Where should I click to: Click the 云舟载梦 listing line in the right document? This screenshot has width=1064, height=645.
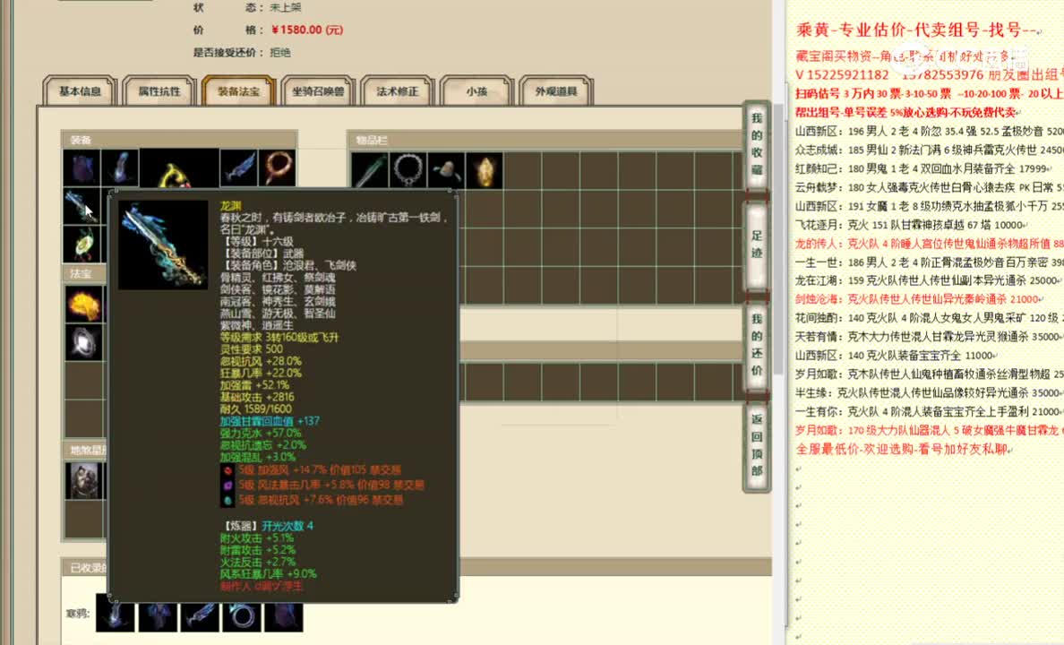pos(929,187)
